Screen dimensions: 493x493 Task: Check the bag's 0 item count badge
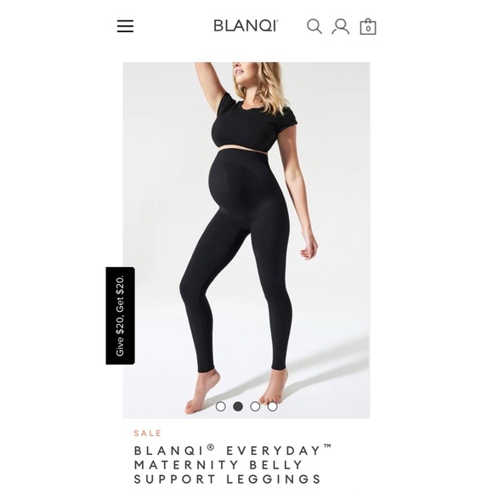[x=368, y=29]
